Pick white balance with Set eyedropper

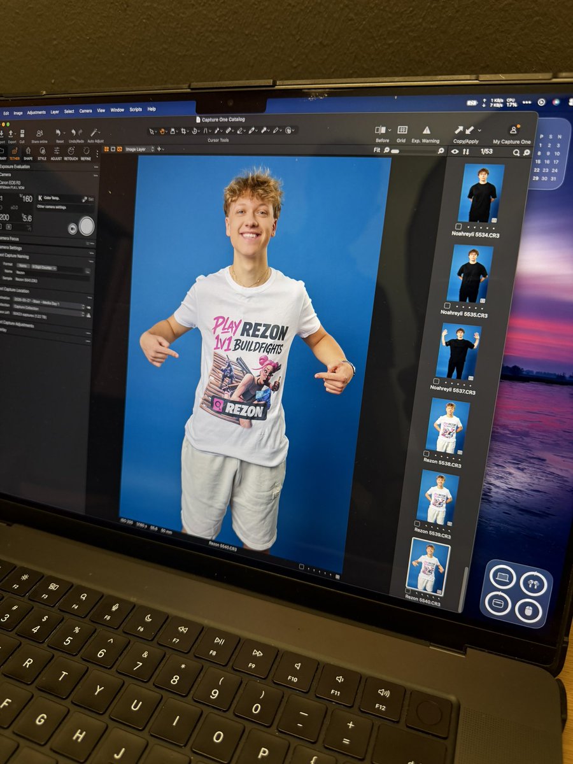(84, 199)
